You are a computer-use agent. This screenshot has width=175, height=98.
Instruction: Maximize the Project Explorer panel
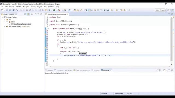(41, 14)
